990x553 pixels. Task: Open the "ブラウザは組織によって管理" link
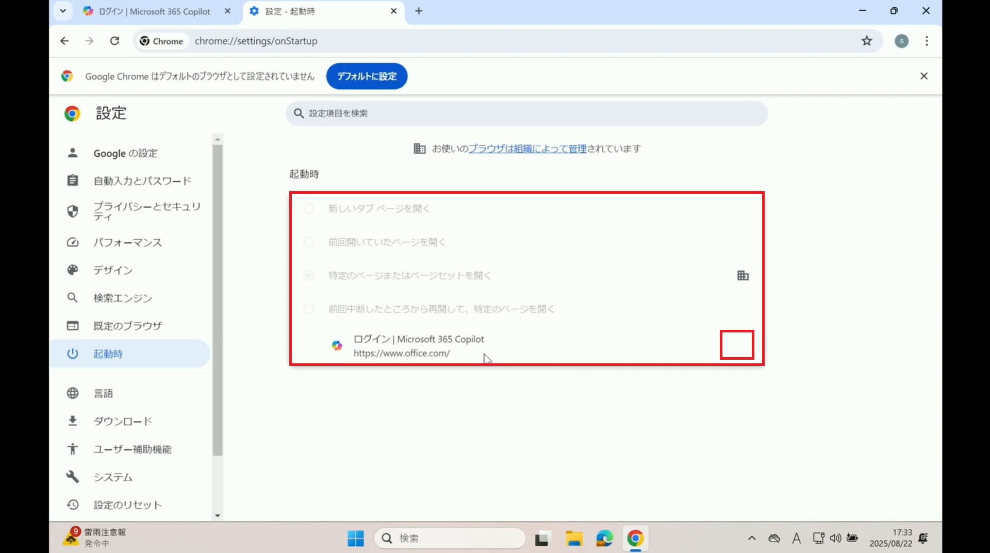[527, 149]
